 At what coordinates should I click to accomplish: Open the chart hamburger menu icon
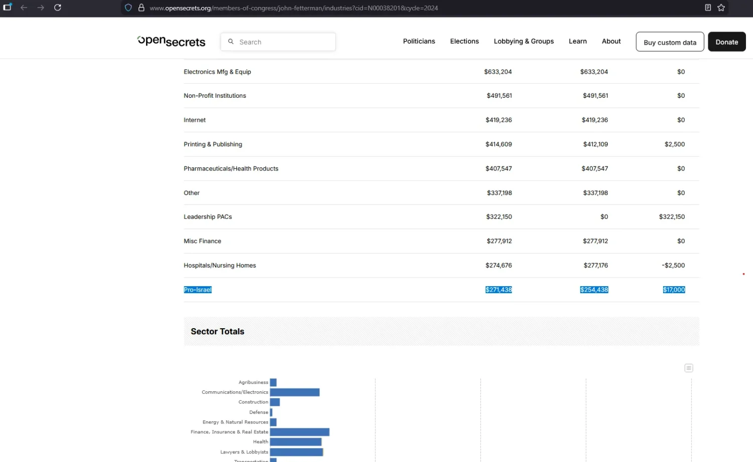[x=689, y=368]
